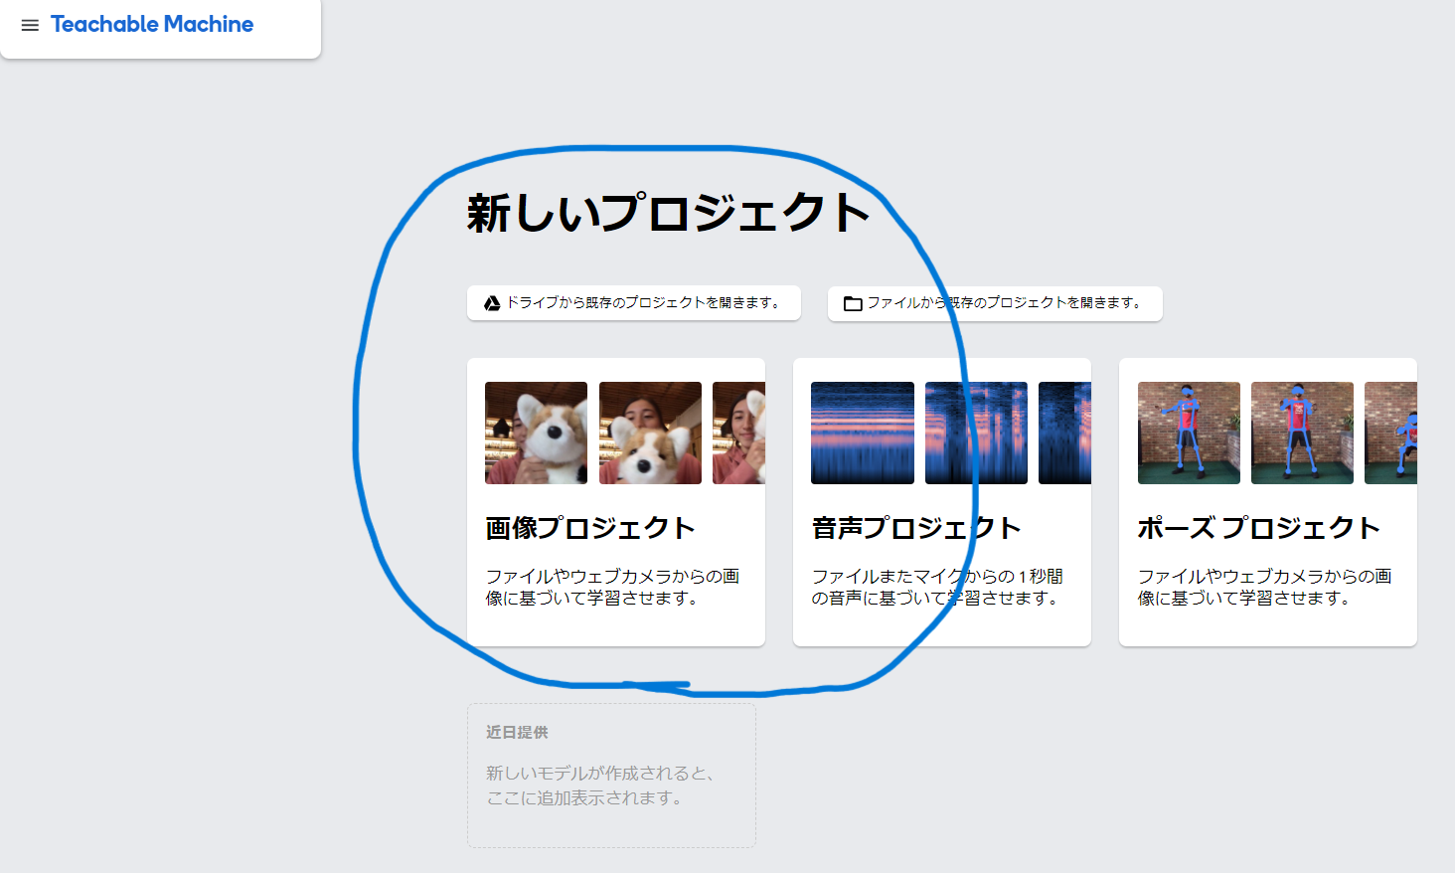Select second pose skeleton thumbnail in ポーズ プロジェクト
Image resolution: width=1455 pixels, height=873 pixels.
click(1302, 434)
